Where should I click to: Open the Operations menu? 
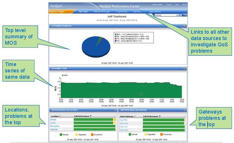click(138, 11)
